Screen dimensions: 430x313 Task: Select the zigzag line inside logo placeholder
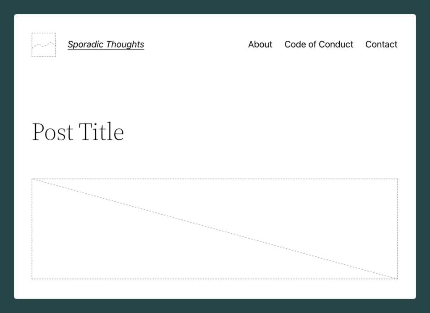44,45
